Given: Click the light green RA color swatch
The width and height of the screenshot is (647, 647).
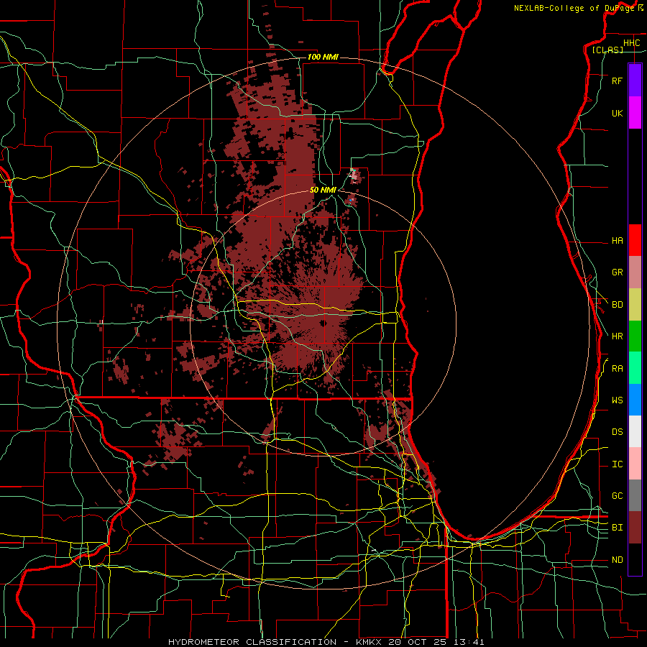Looking at the screenshot, I should click(635, 368).
